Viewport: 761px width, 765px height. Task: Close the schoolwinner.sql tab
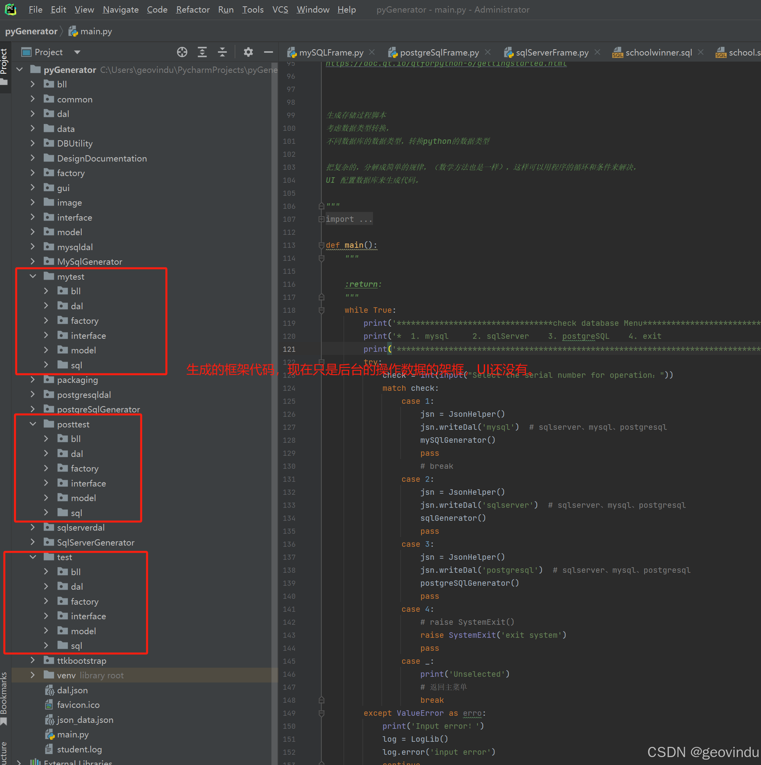[x=701, y=52]
